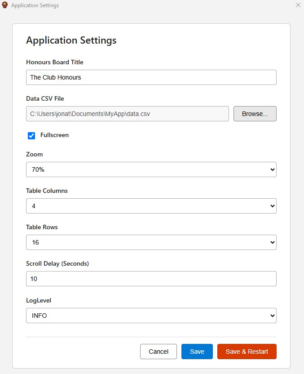This screenshot has width=304, height=374.
Task: Click Save & Restart button
Action: click(x=247, y=352)
